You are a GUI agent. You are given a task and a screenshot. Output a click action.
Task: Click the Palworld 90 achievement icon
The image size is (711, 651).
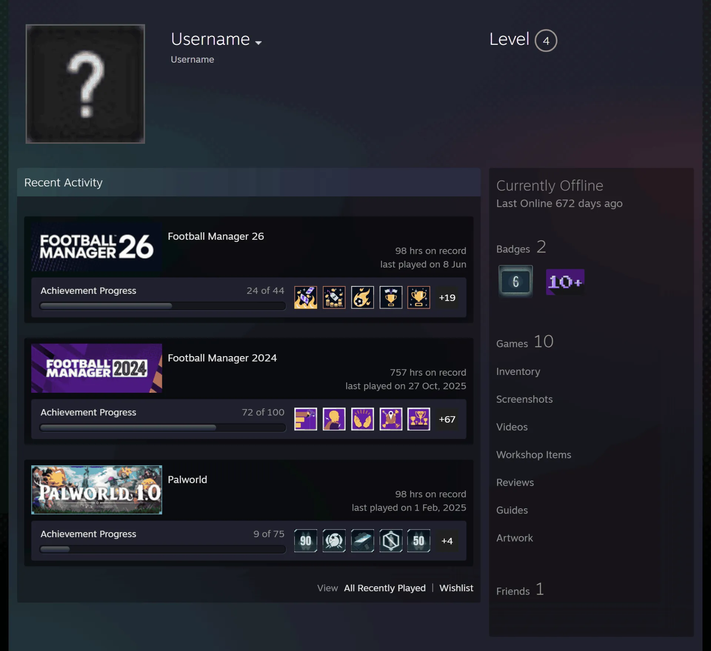[306, 541]
